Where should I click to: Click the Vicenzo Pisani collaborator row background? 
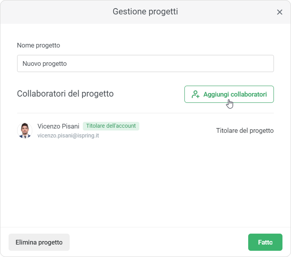pyautogui.click(x=175, y=131)
